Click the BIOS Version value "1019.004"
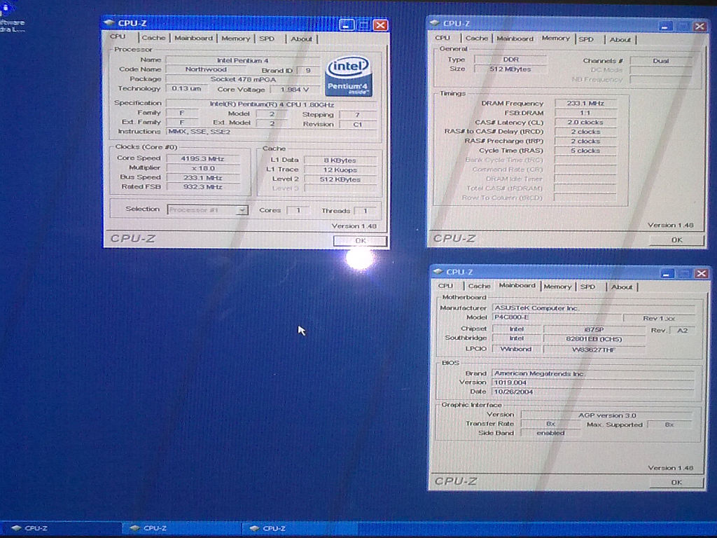 594,382
